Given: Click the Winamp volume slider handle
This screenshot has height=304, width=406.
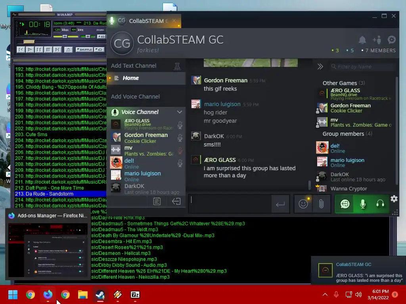Looking at the screenshot, I should [x=65, y=36].
